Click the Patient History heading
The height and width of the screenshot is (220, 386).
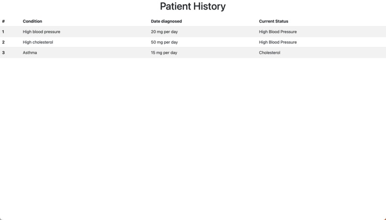pyautogui.click(x=193, y=6)
